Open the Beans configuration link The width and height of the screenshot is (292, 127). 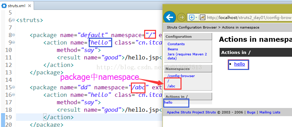pyautogui.click(x=173, y=49)
